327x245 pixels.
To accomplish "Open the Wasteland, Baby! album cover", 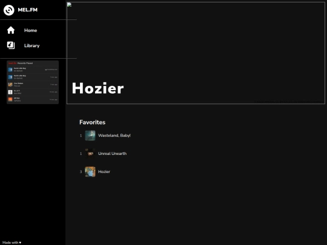I will click(x=90, y=136).
